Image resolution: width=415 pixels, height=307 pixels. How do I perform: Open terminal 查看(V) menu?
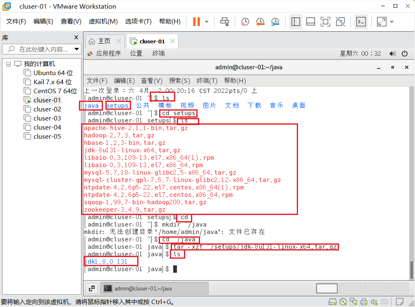click(152, 80)
